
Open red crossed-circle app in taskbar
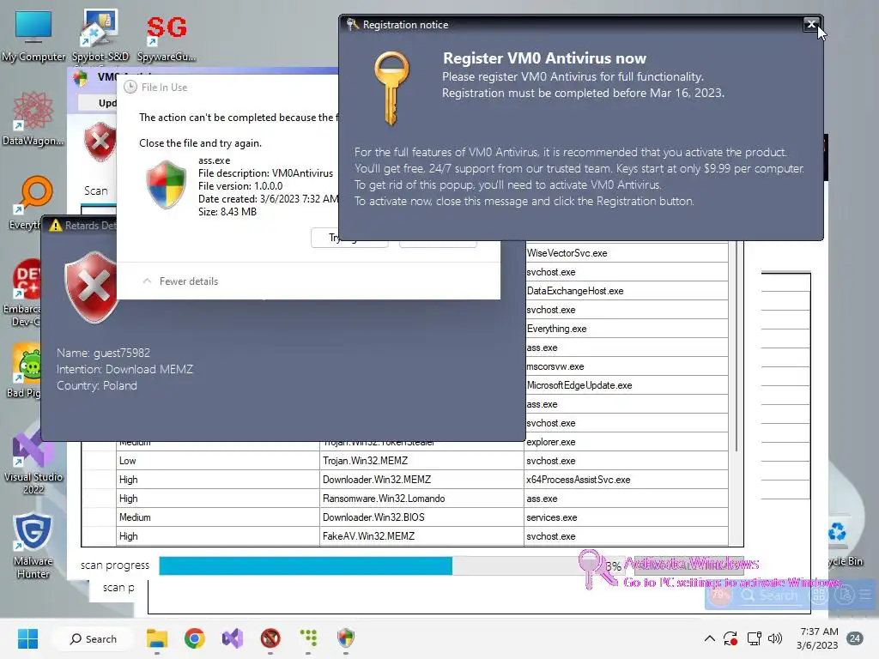click(270, 638)
